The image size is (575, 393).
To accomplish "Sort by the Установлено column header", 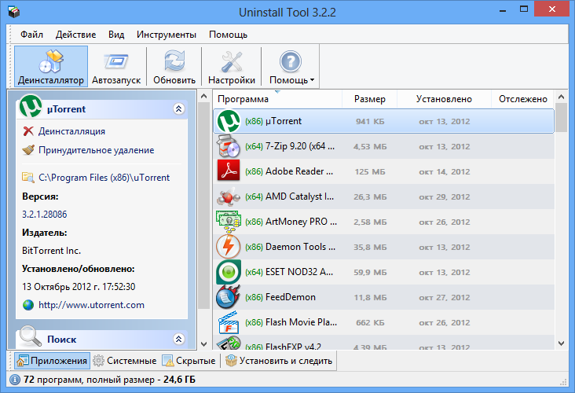I will (x=444, y=99).
